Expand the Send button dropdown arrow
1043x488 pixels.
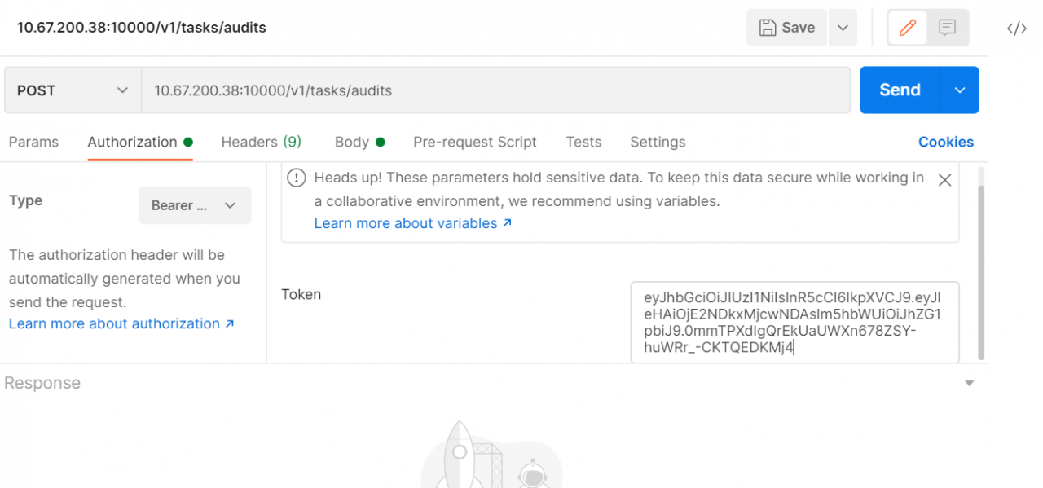pos(960,90)
